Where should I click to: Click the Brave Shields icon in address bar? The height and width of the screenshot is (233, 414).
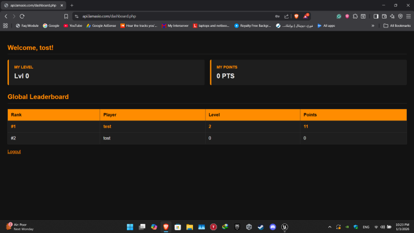297,16
